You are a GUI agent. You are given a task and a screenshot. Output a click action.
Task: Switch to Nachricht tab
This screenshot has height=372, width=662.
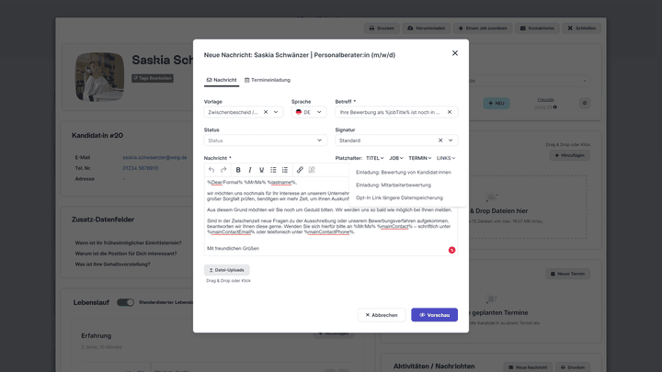point(222,80)
